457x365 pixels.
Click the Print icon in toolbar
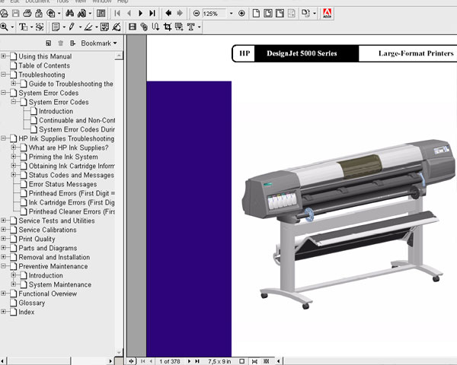pos(27,14)
